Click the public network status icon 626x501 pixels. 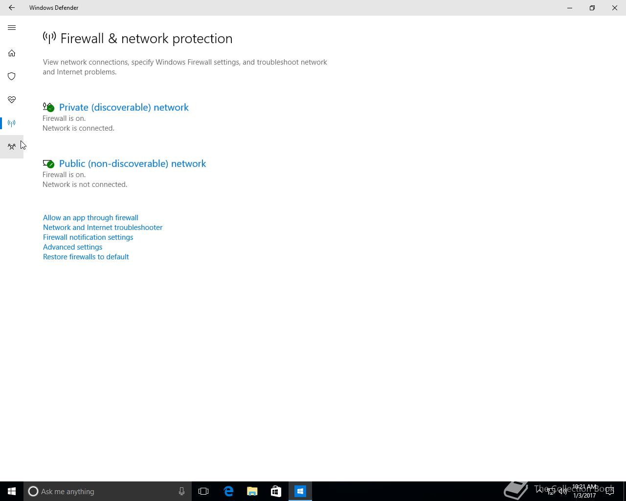tap(48, 163)
